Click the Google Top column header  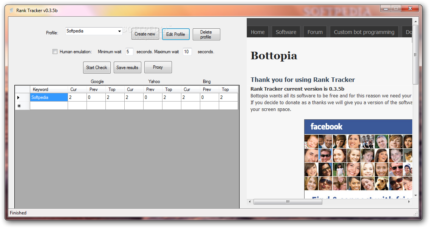115,89
